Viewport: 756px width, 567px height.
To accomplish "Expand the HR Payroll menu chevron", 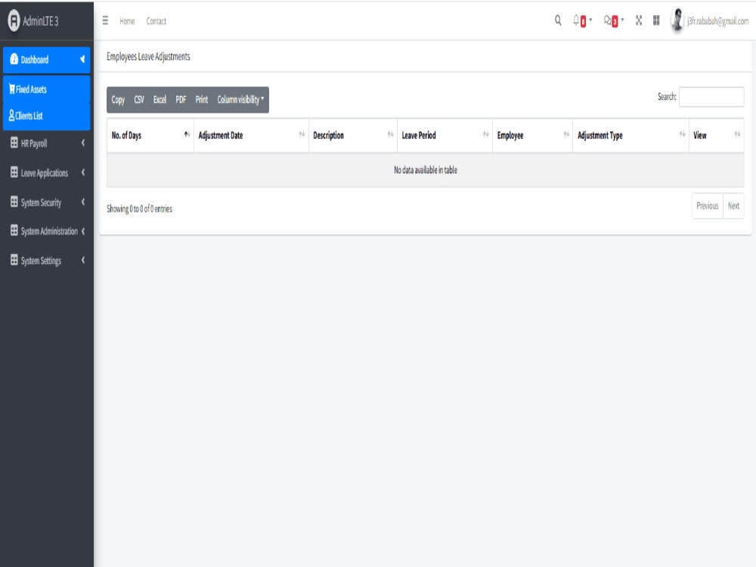I will coord(83,143).
